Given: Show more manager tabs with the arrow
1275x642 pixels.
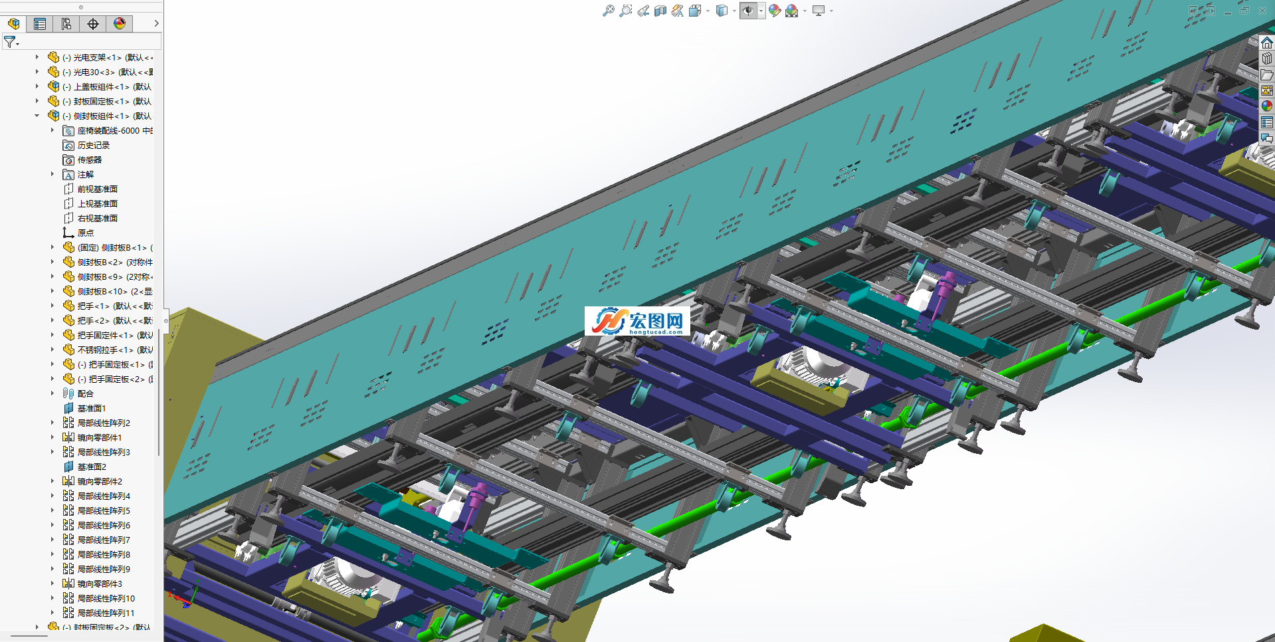Looking at the screenshot, I should coord(156,23).
